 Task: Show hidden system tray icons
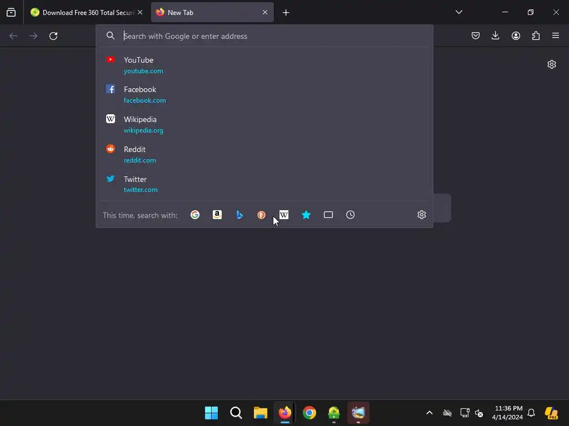[x=430, y=413]
